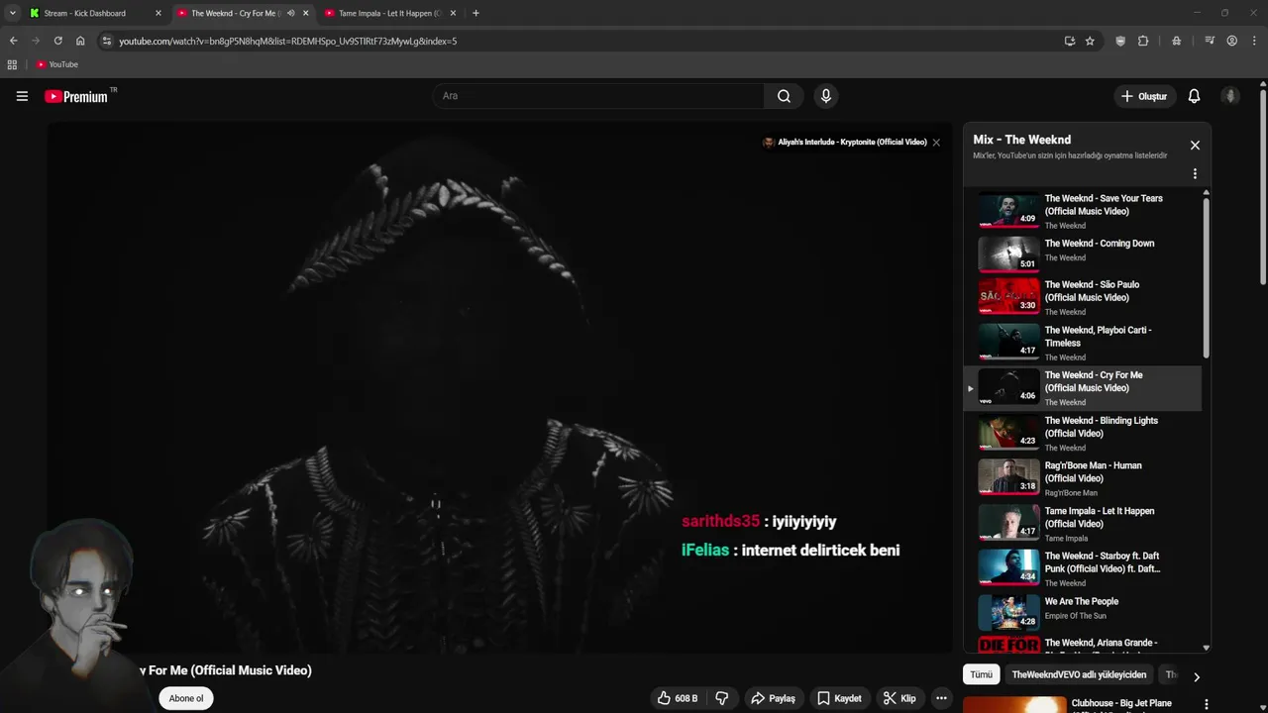Dislike the video with thumbs down
Screen dimensions: 1268x713
tap(722, 698)
